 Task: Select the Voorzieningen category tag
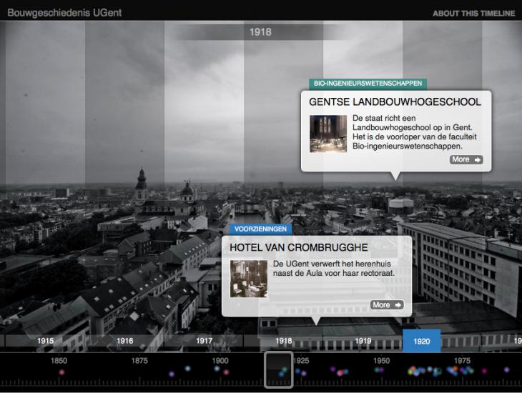click(x=260, y=229)
